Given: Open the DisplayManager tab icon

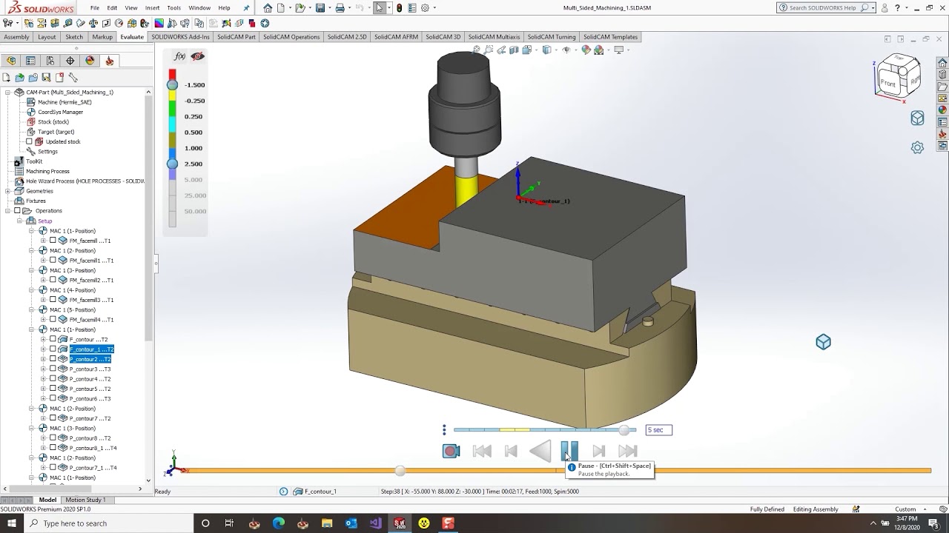Looking at the screenshot, I should 90,61.
